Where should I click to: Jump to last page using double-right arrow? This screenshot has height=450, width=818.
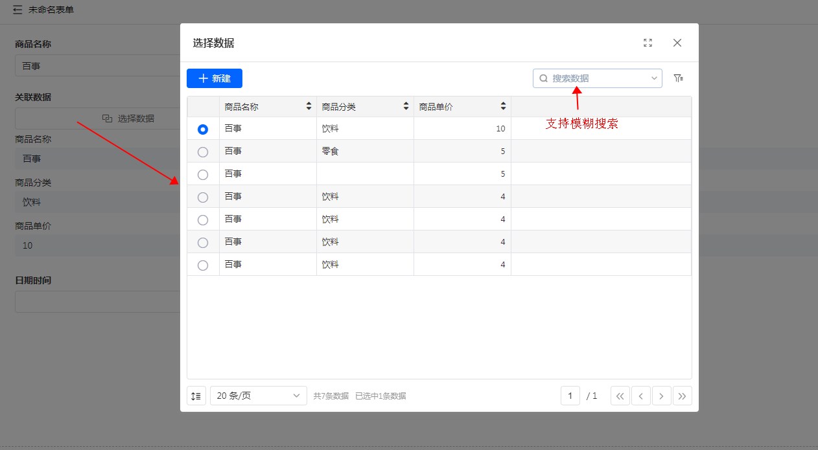[682, 396]
